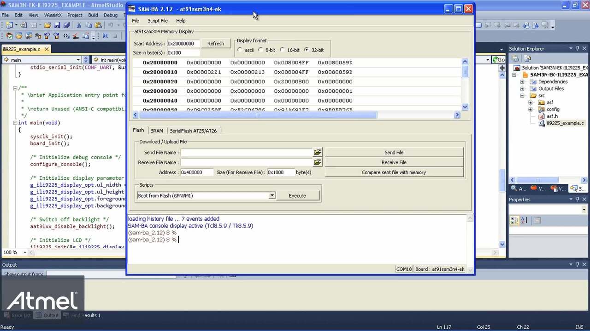
Task: Click the Save All icon in the toolbar
Action: coord(67,25)
